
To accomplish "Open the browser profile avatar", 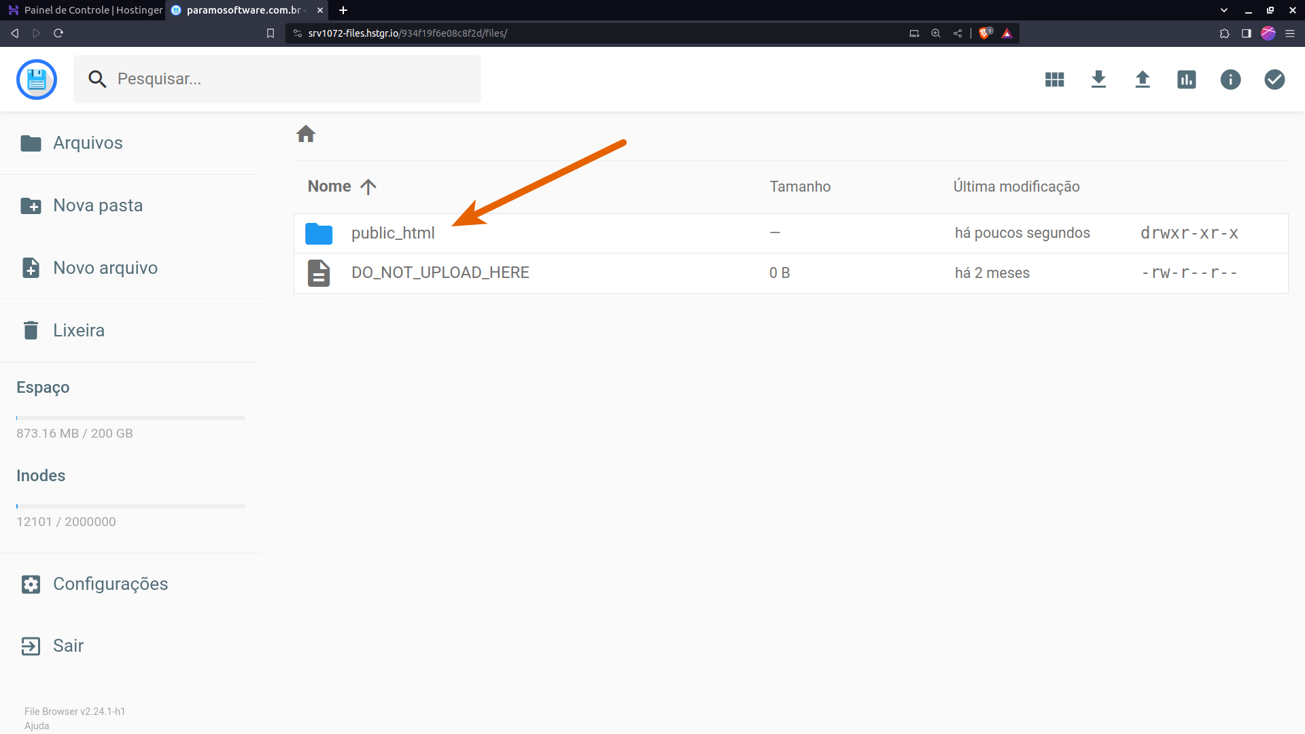I will point(1268,33).
